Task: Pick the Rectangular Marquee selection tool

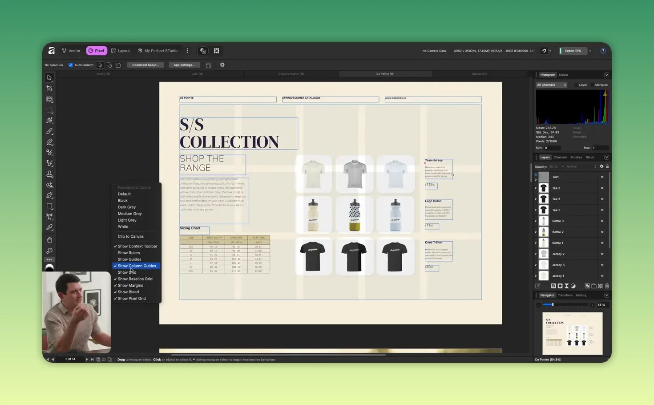Action: pos(49,110)
